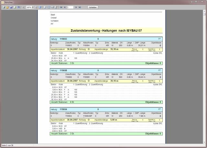Click Ablaufknoten value 119009

(86, 77)
